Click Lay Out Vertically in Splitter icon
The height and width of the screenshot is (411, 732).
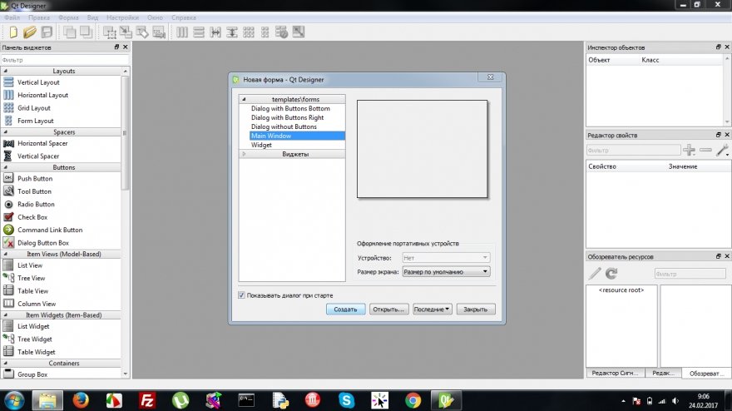click(x=232, y=32)
